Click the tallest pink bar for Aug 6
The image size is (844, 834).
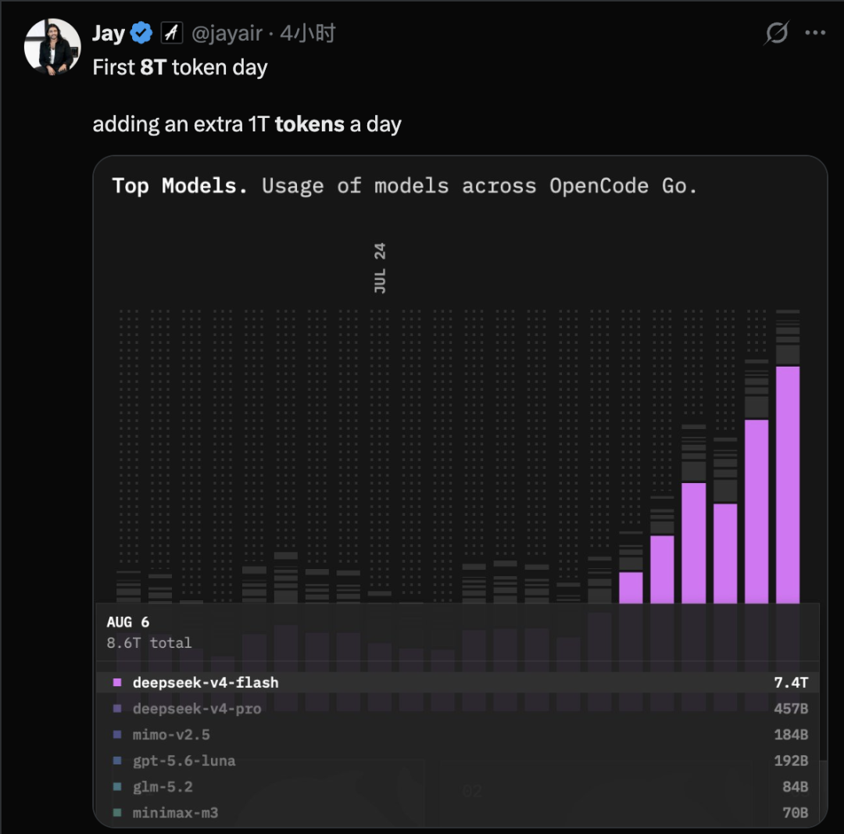(x=788, y=485)
